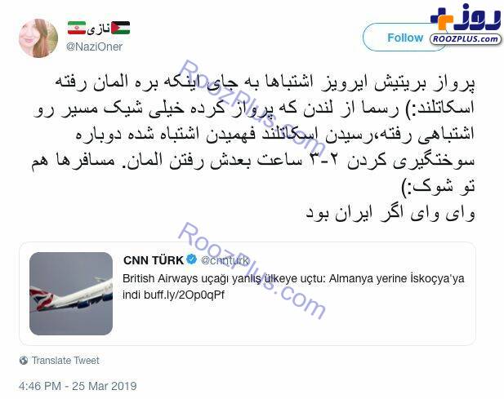
Task: Click the Follow button
Action: 406,38
